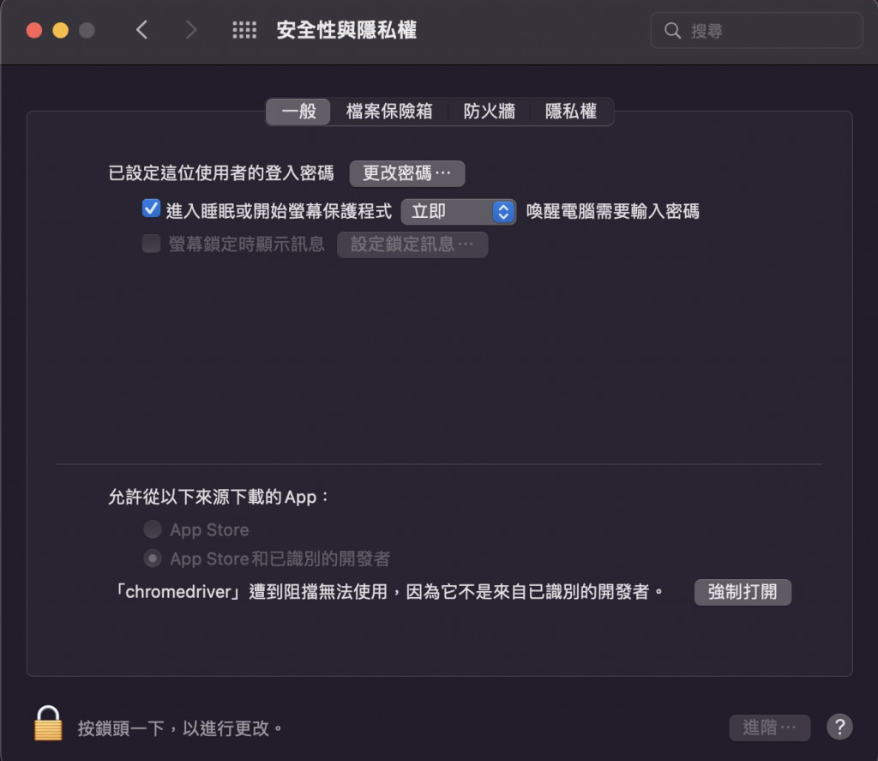878x761 pixels.
Task: Open the help question mark button
Action: [839, 727]
